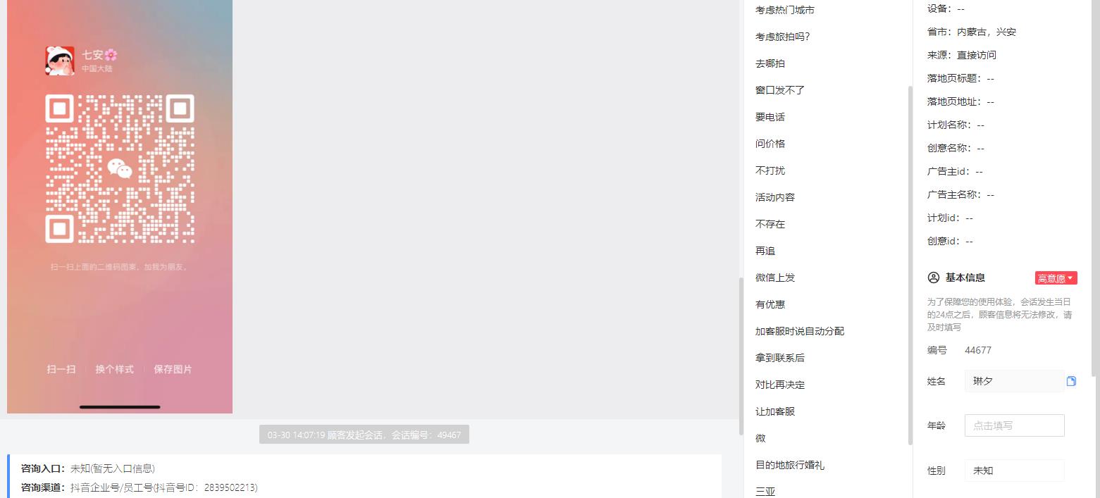
Task: Click the 来源 value 直接访问
Action: (977, 55)
